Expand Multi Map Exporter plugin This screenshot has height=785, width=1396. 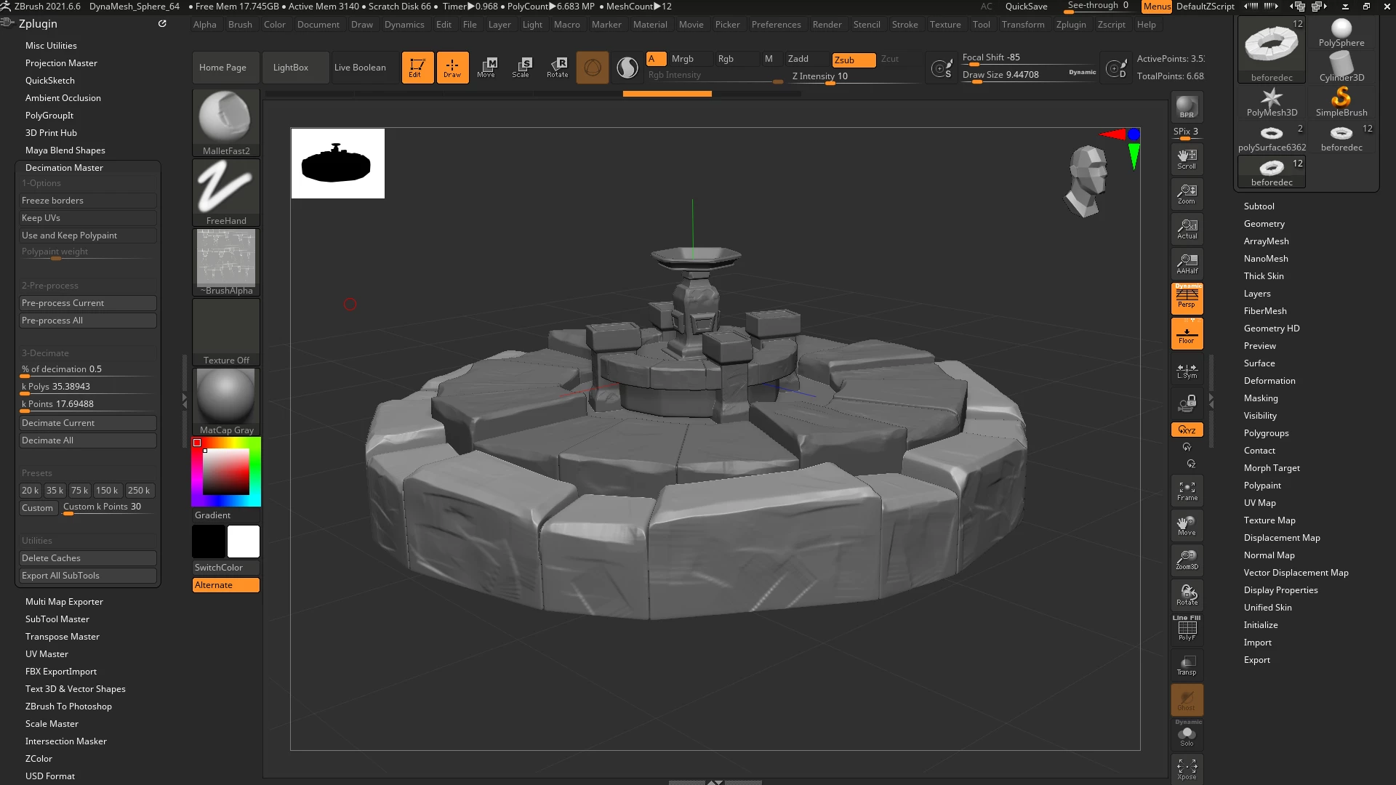click(x=64, y=602)
